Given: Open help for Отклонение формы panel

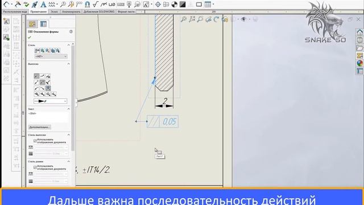Looking at the screenshot, I should tap(71, 32).
